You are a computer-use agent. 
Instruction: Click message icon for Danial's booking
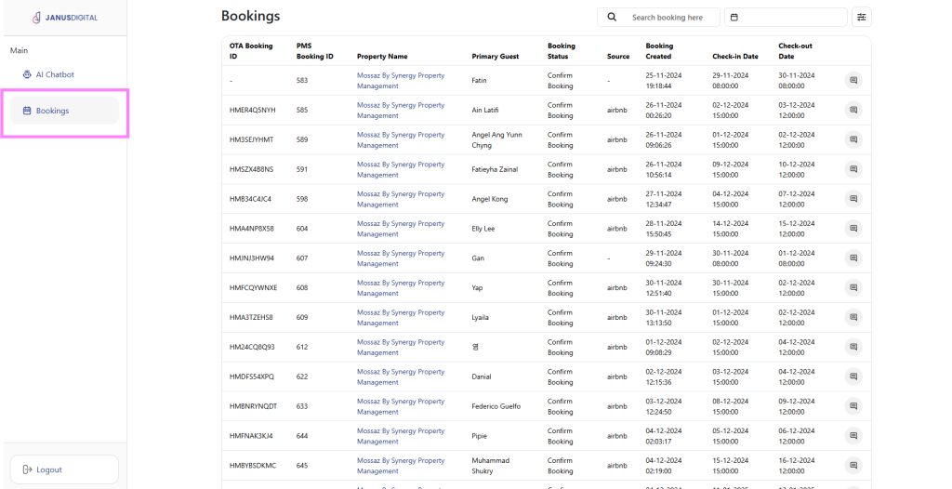853,377
